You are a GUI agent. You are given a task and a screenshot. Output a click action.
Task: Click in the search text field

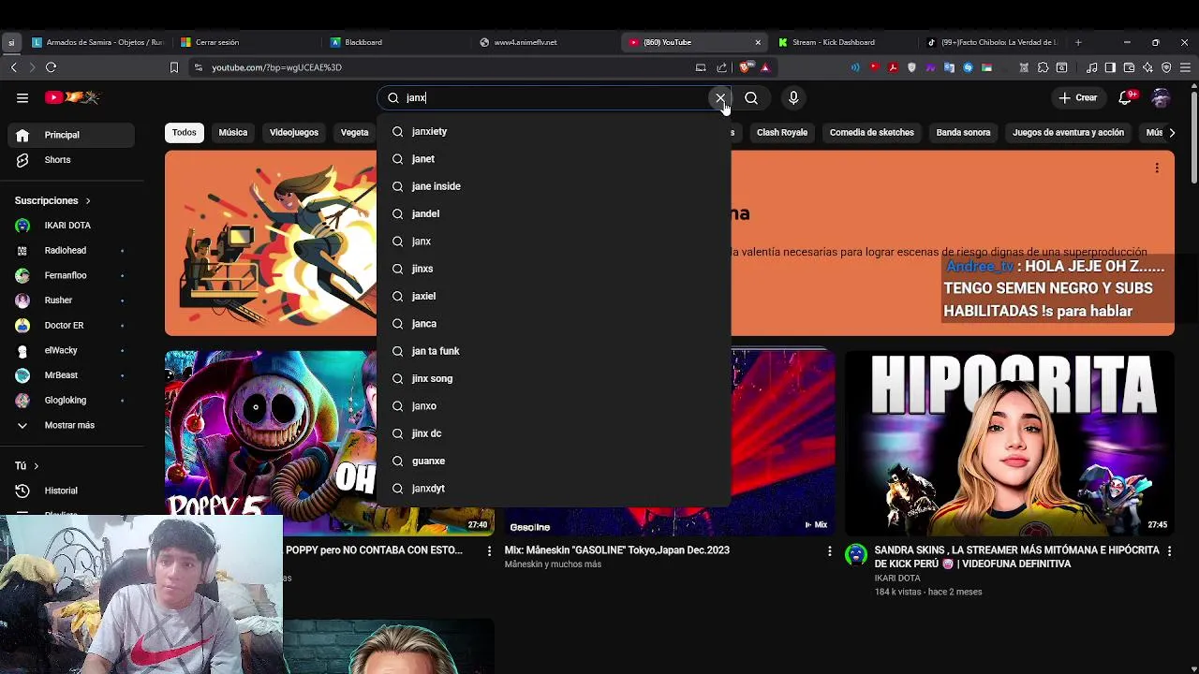click(553, 97)
